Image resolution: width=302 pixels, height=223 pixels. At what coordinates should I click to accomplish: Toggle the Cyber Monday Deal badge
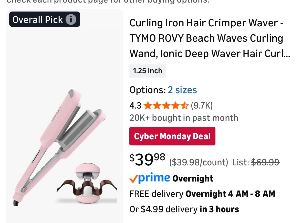coord(172,136)
